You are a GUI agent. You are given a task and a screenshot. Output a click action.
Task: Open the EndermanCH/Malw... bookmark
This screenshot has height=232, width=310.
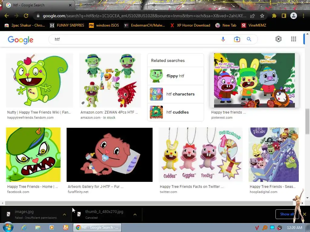(x=144, y=25)
